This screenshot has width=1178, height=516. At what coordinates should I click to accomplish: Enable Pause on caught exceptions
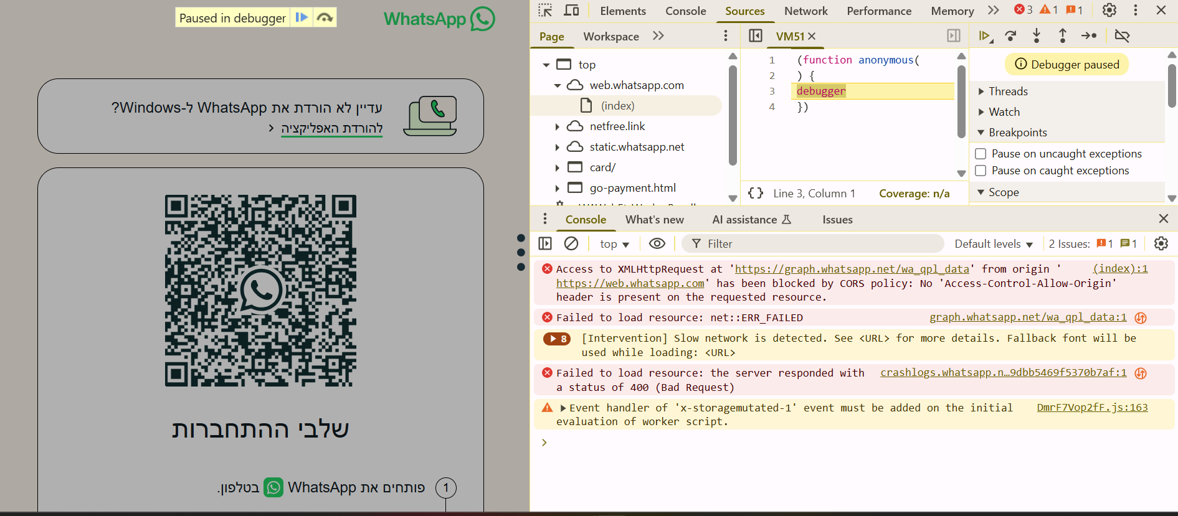click(x=981, y=171)
